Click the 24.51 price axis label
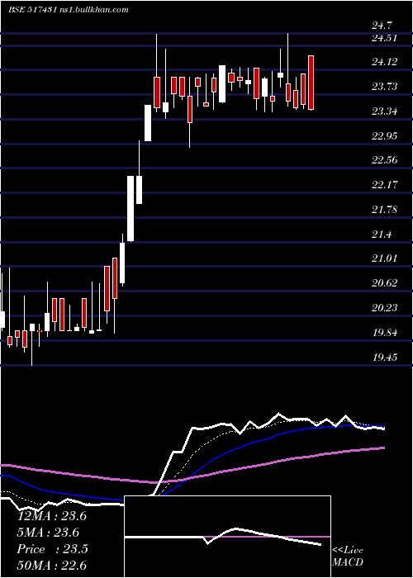Image resolution: width=413 pixels, height=578 pixels. pos(385,38)
